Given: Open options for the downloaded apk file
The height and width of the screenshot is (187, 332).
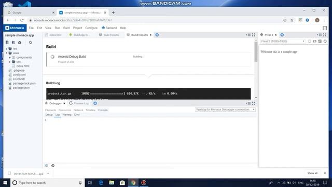Looking at the screenshot, I should (x=48, y=173).
